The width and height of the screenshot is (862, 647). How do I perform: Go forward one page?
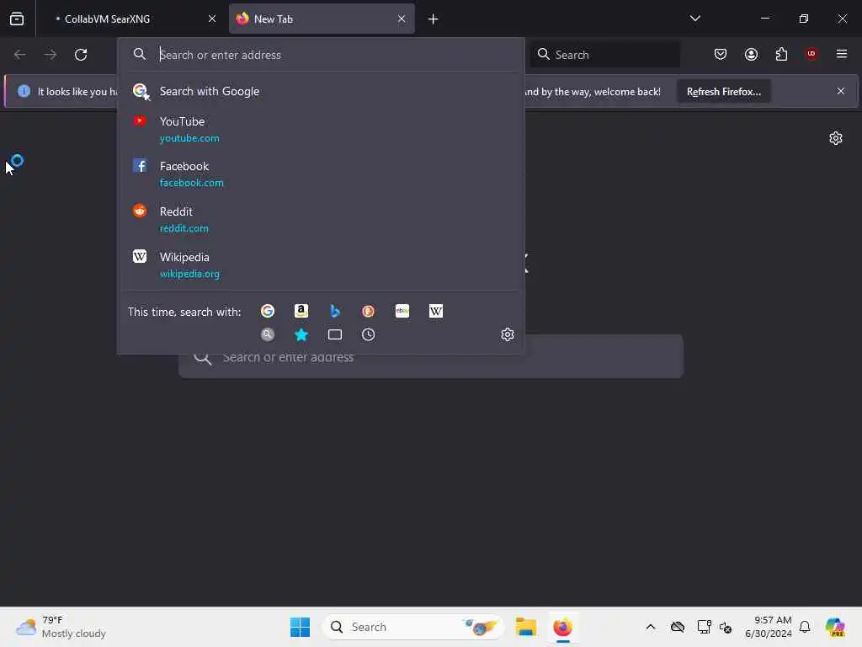point(50,55)
